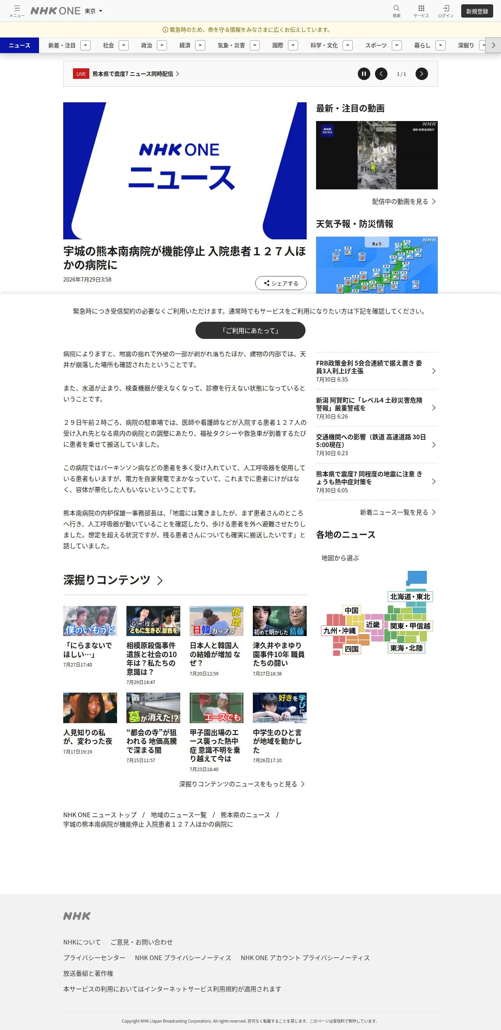Expand the 国際 dropdown arrow
Screen dimensions: 501x1030
(293, 45)
